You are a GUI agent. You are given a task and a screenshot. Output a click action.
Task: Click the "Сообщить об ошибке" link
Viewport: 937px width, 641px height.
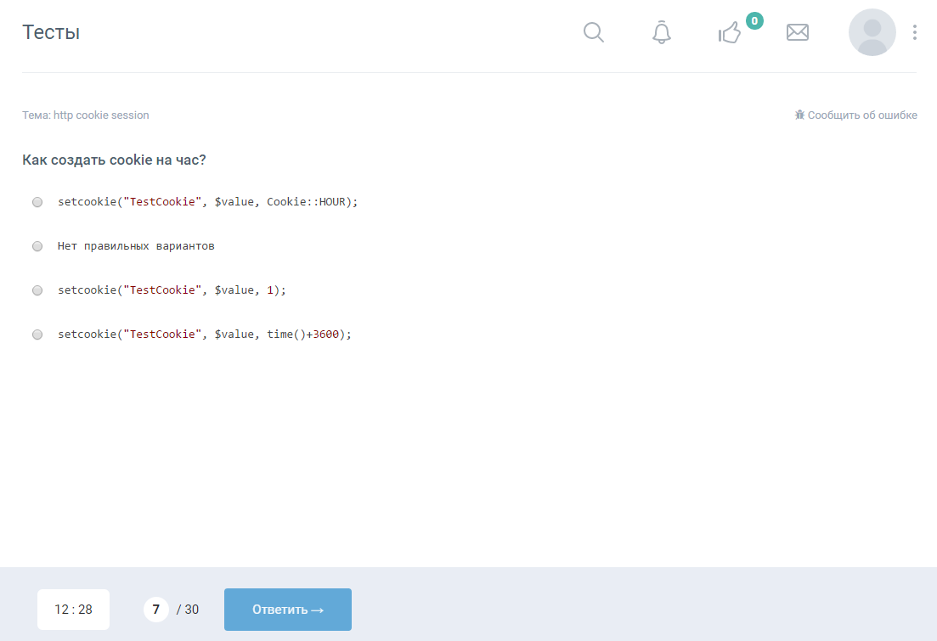861,115
